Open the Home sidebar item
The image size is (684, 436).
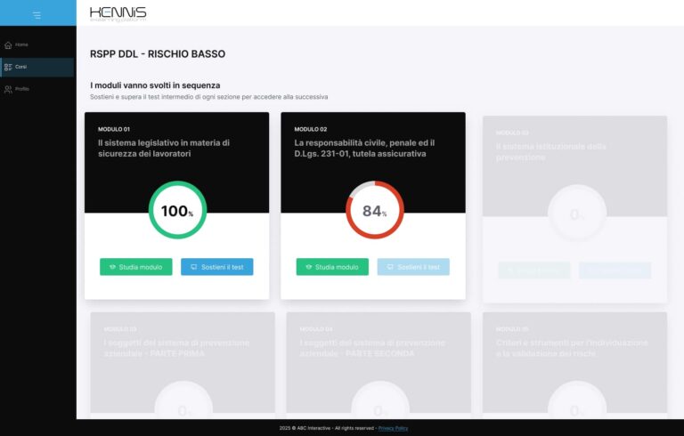click(x=38, y=44)
